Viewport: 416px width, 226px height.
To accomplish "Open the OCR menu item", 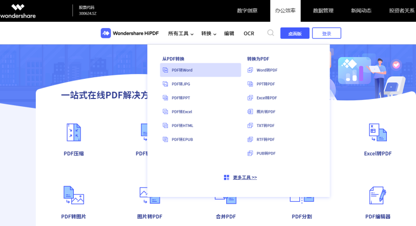I will point(249,34).
